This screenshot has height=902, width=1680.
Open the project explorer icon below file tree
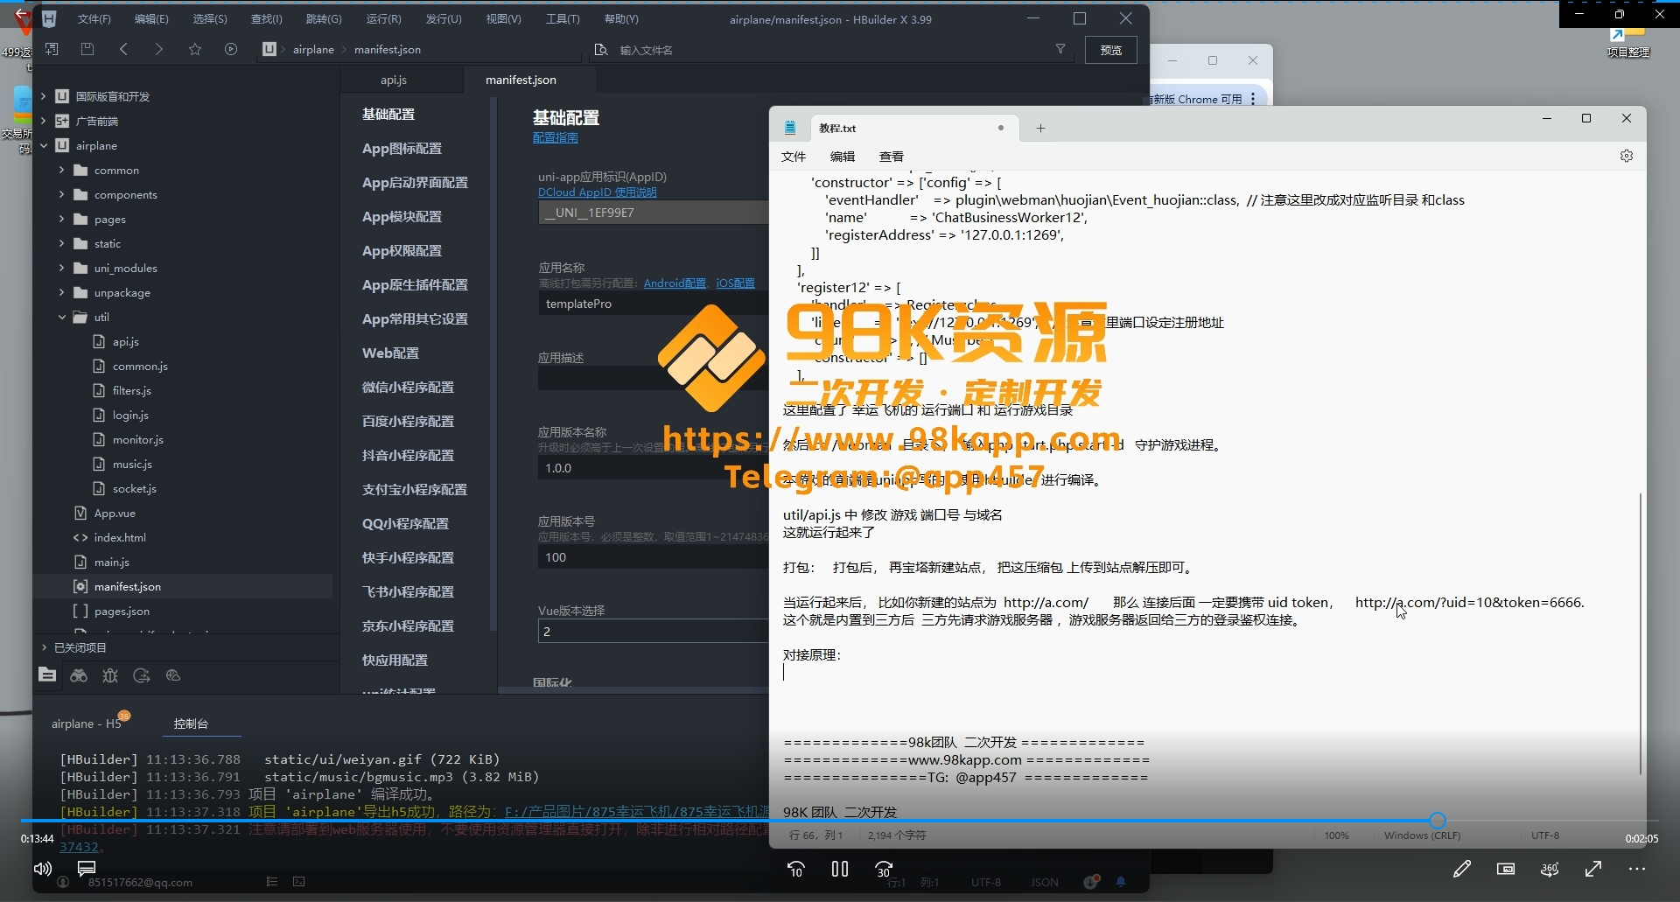[47, 675]
